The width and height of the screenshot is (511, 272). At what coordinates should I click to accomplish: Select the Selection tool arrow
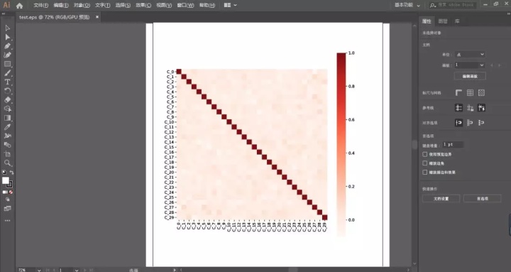(x=8, y=28)
